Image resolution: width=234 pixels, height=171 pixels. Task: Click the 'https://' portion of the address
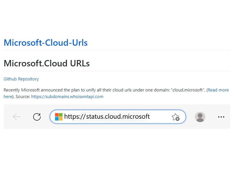[75, 116]
